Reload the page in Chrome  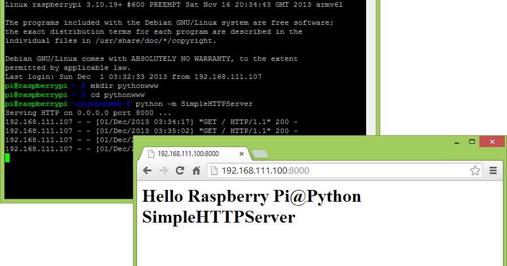coord(180,171)
